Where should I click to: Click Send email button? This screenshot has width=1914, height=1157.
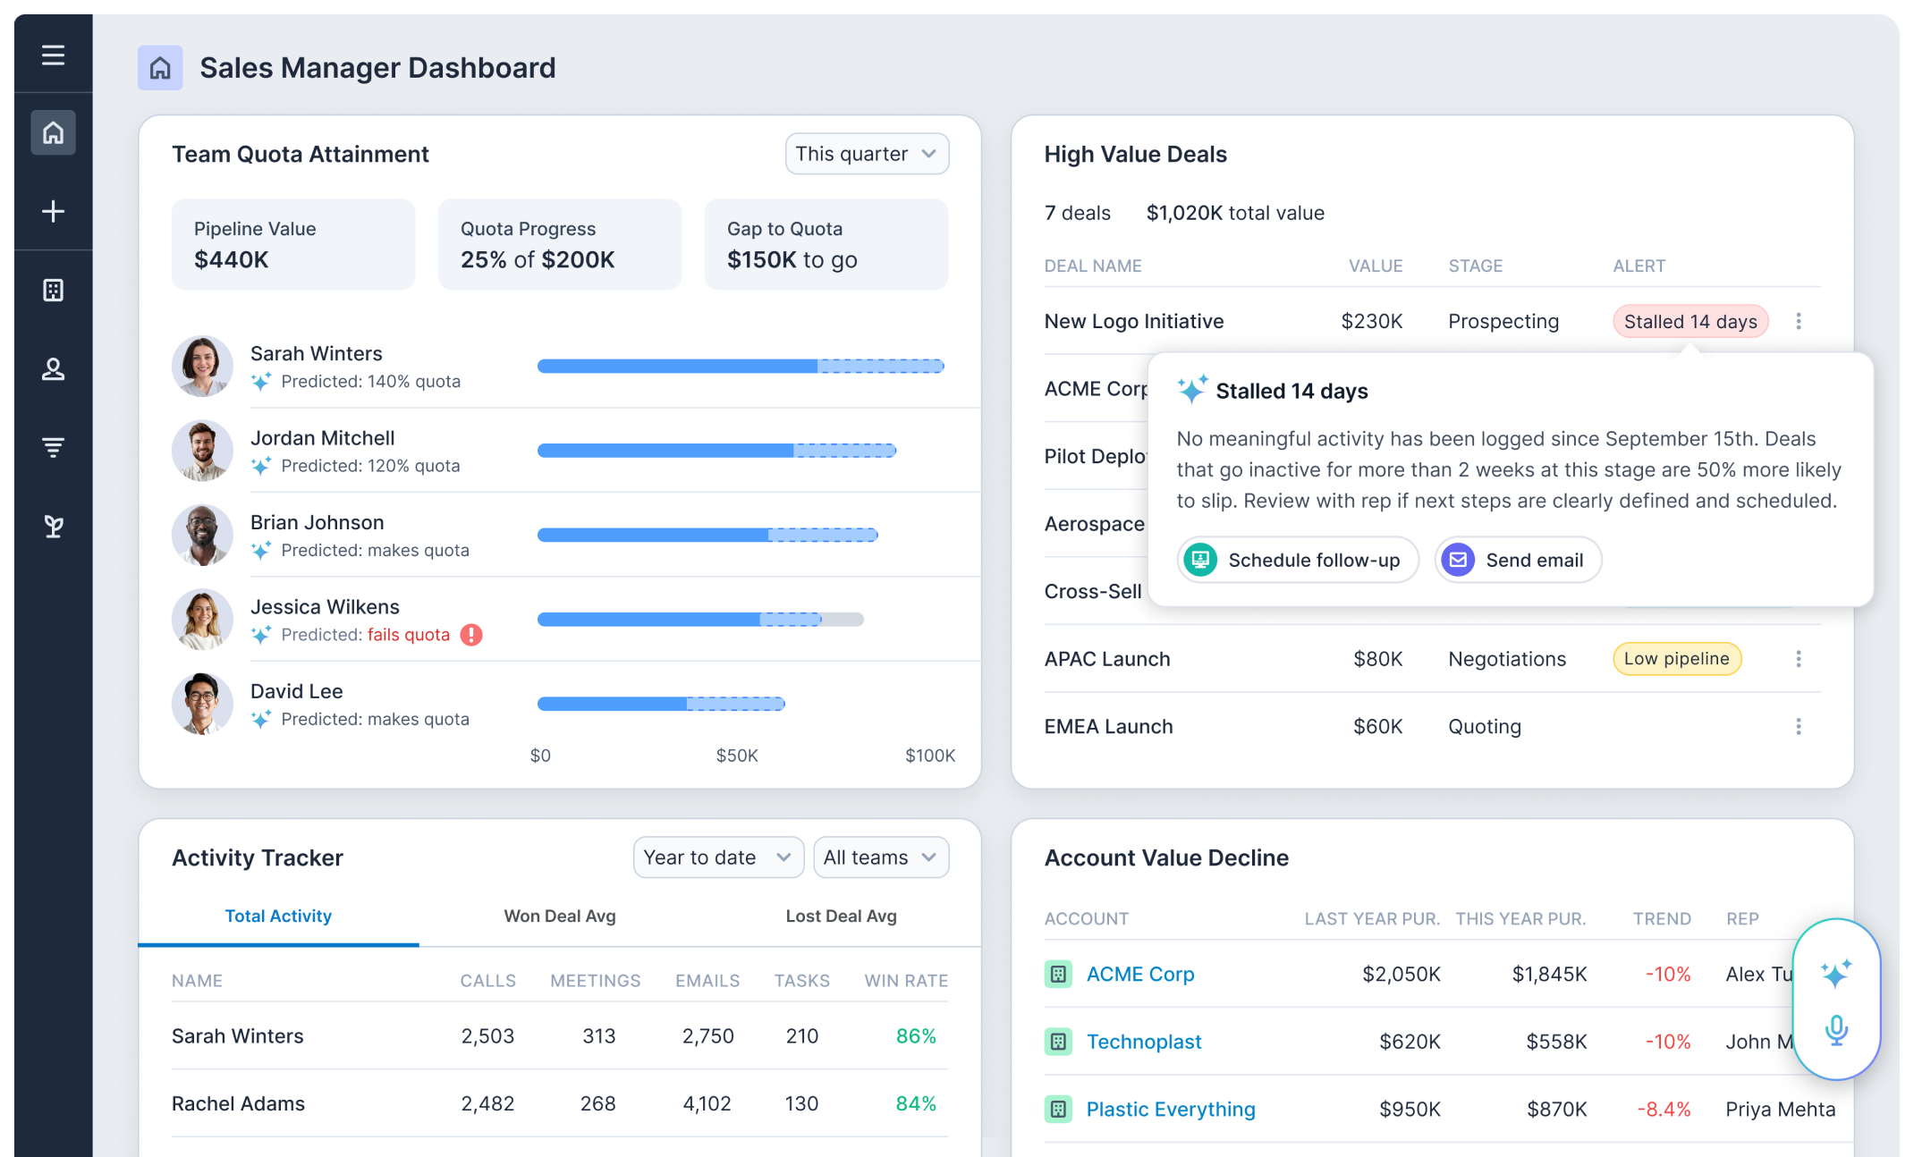(x=1518, y=560)
